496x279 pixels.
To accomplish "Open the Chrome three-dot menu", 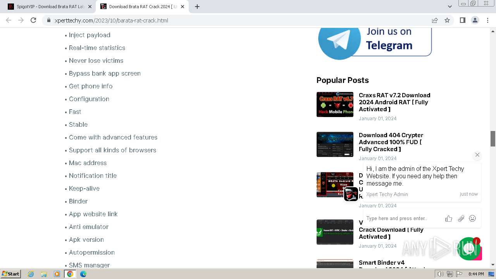I will click(x=488, y=20).
